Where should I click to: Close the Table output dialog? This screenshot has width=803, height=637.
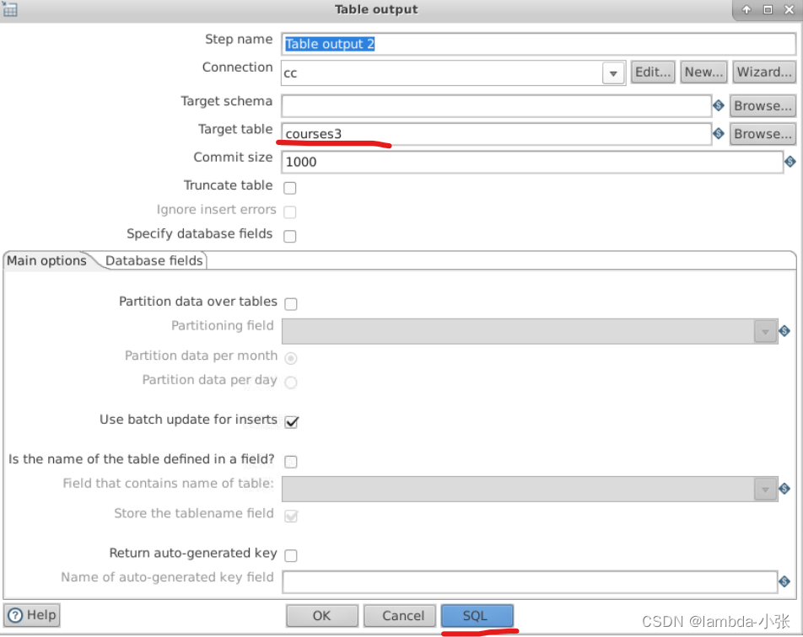click(x=790, y=10)
